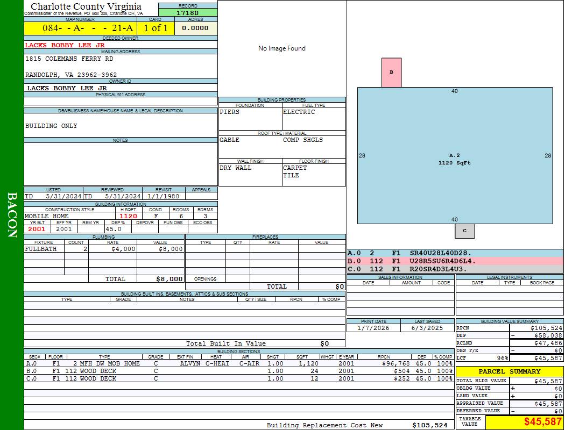Click the yellow map number field
565x430 pixels.
80,28
